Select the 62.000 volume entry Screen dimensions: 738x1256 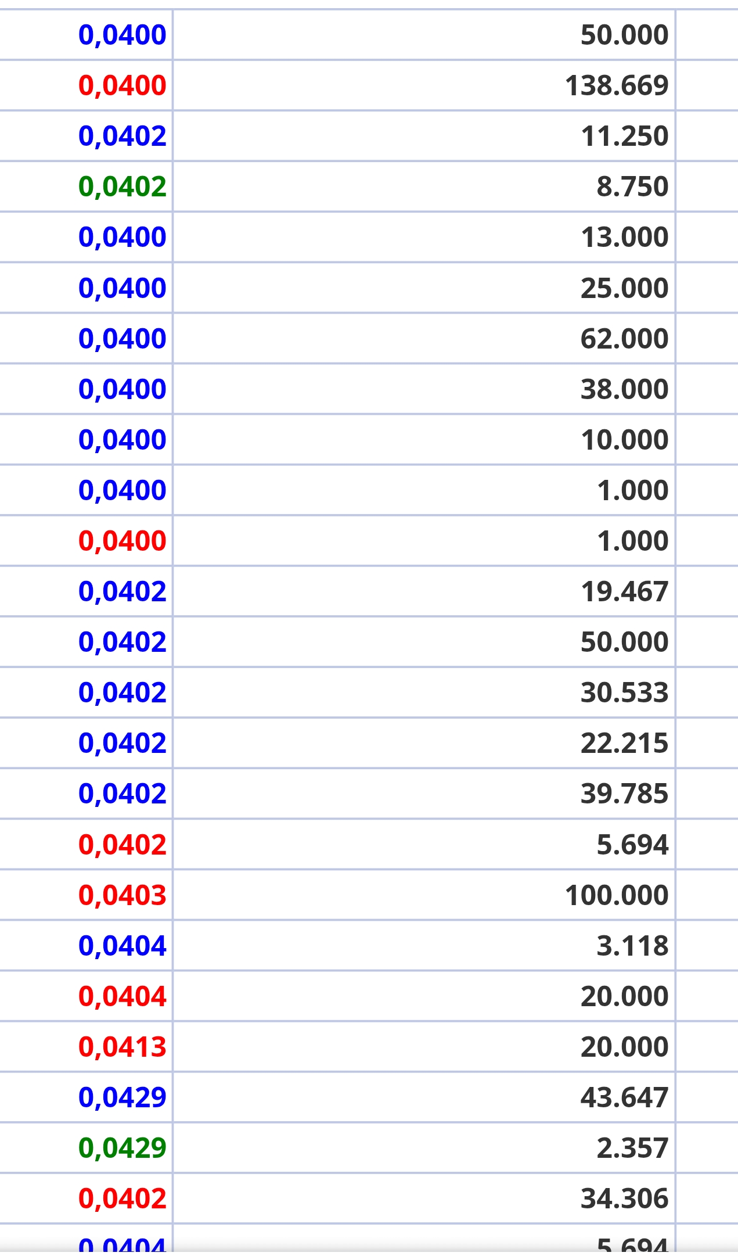(624, 339)
